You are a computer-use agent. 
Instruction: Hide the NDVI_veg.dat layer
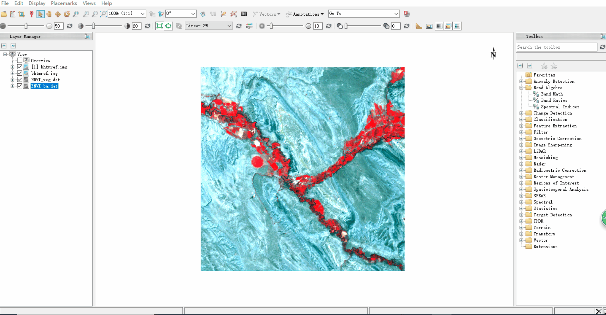click(x=20, y=79)
